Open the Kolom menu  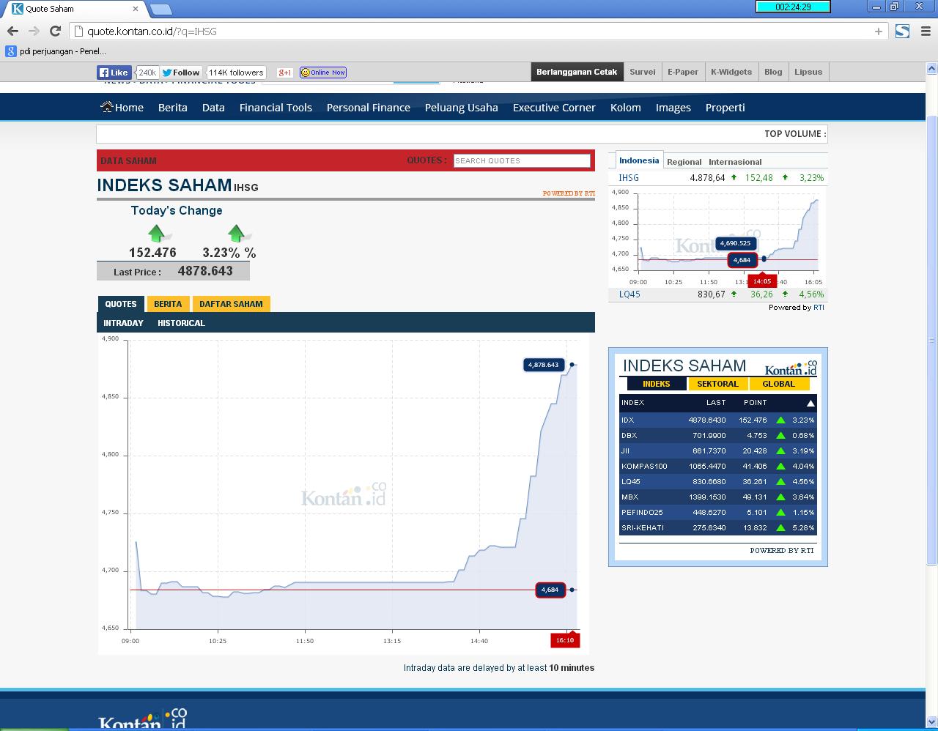coord(626,107)
